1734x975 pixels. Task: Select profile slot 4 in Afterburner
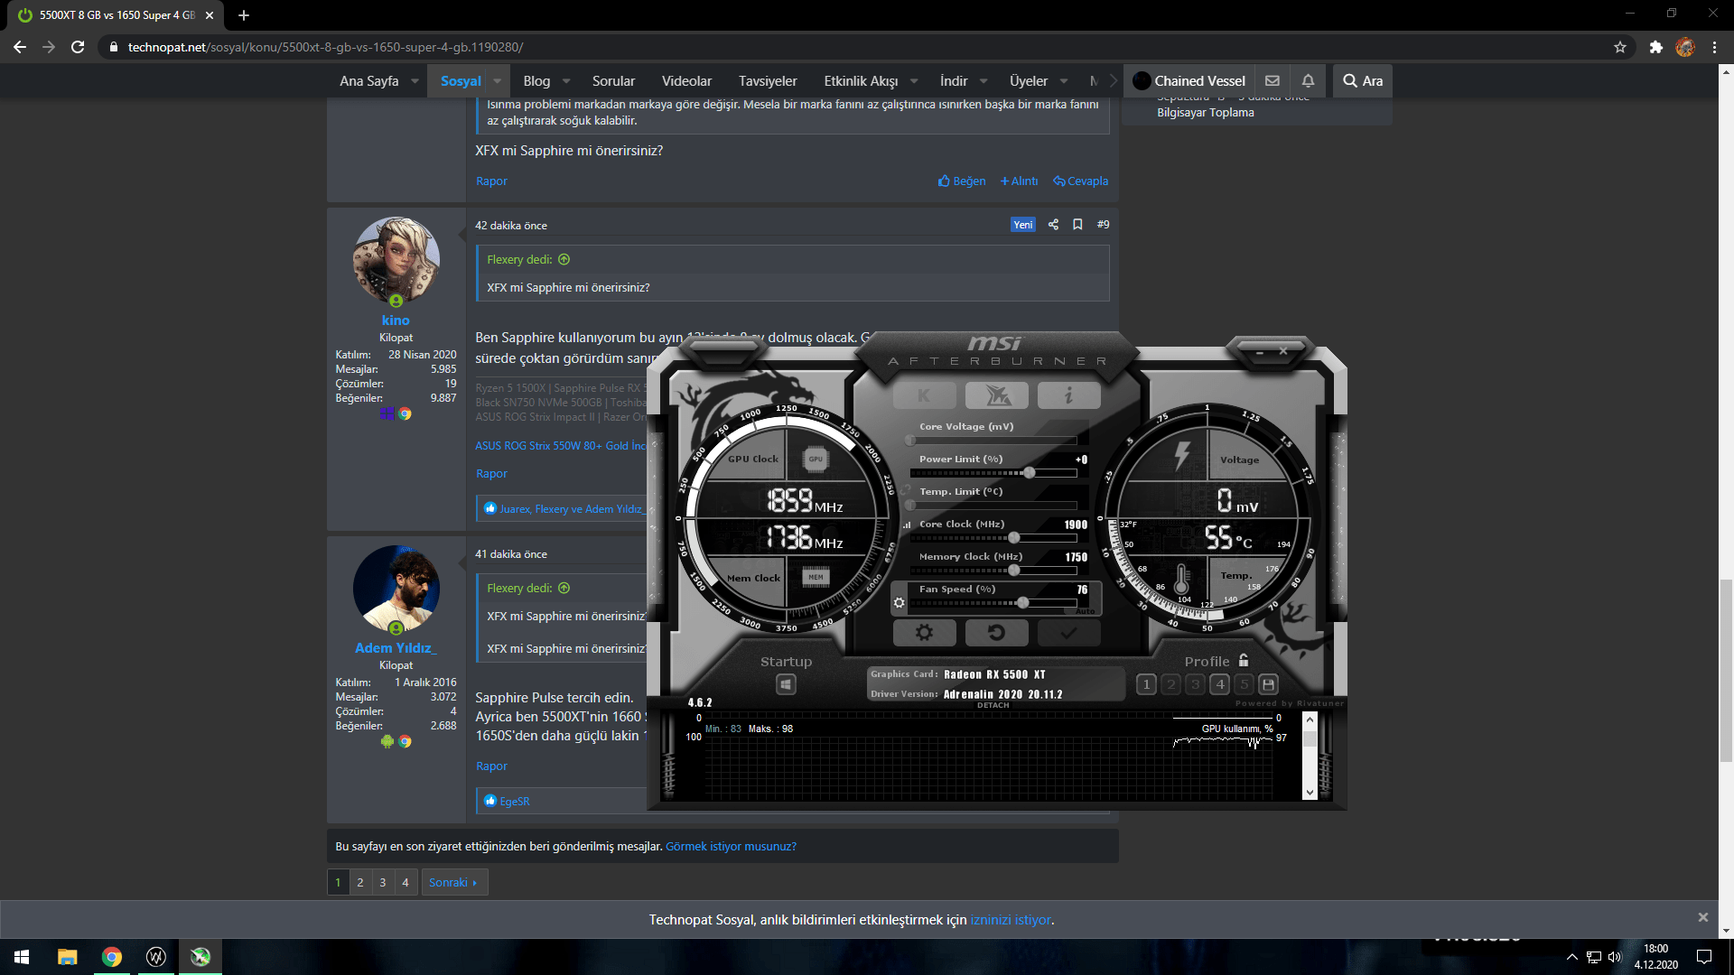tap(1220, 684)
